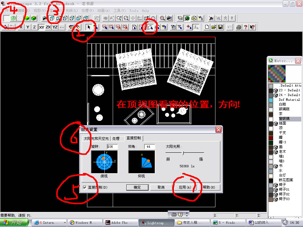Select the Zoom window magnifier tool
The height and width of the screenshot is (227, 303).
126,18
